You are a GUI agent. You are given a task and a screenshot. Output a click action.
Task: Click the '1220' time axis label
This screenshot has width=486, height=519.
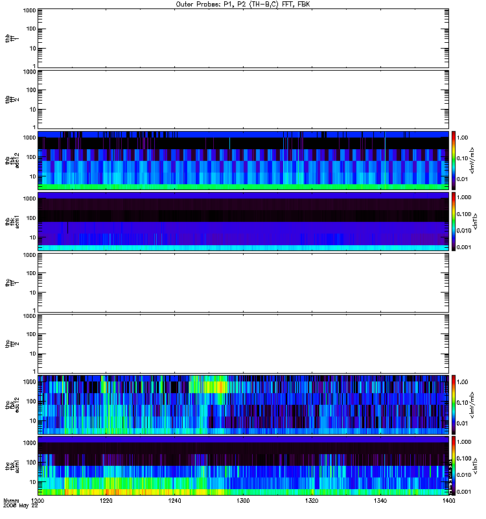point(106,500)
